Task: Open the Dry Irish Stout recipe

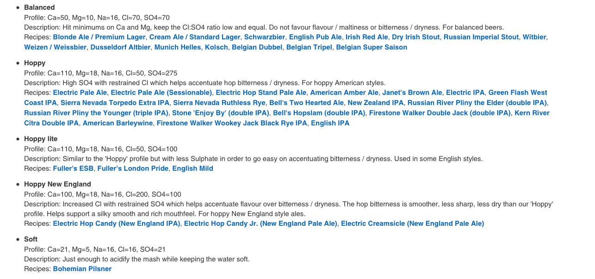Action: click(416, 37)
